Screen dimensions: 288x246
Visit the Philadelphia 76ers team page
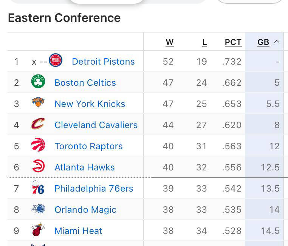94,189
